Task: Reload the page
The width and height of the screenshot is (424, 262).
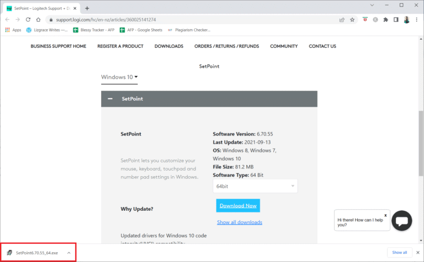Action: (x=32, y=19)
